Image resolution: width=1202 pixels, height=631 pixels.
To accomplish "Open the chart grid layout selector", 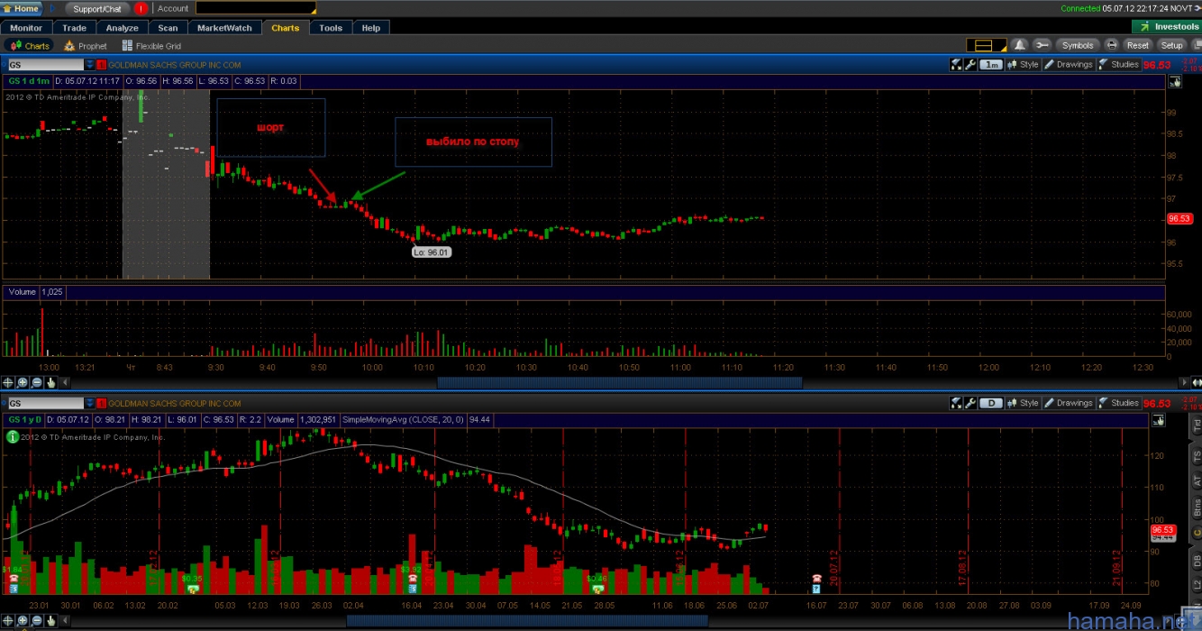I will (987, 45).
